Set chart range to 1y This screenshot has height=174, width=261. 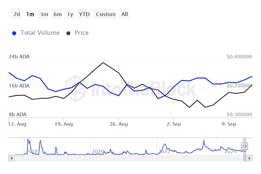pos(70,14)
